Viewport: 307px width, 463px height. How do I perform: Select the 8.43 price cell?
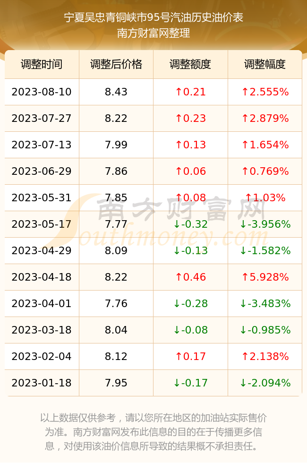pos(116,92)
